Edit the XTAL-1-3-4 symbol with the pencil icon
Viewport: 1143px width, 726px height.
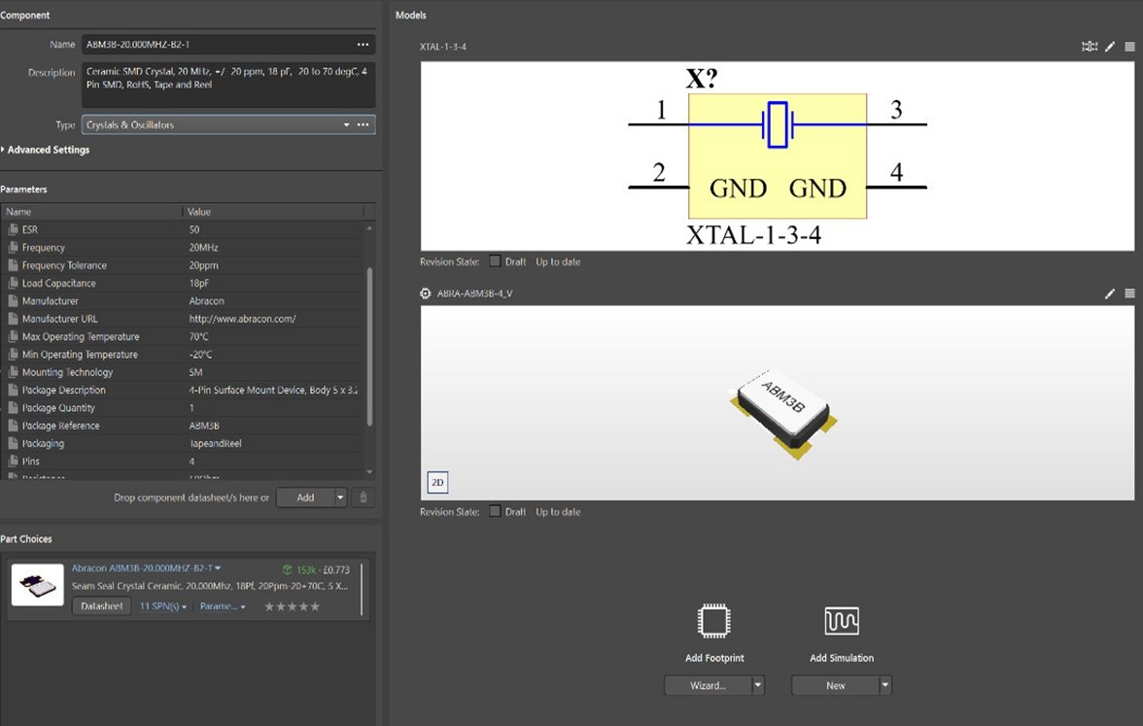pyautogui.click(x=1110, y=47)
